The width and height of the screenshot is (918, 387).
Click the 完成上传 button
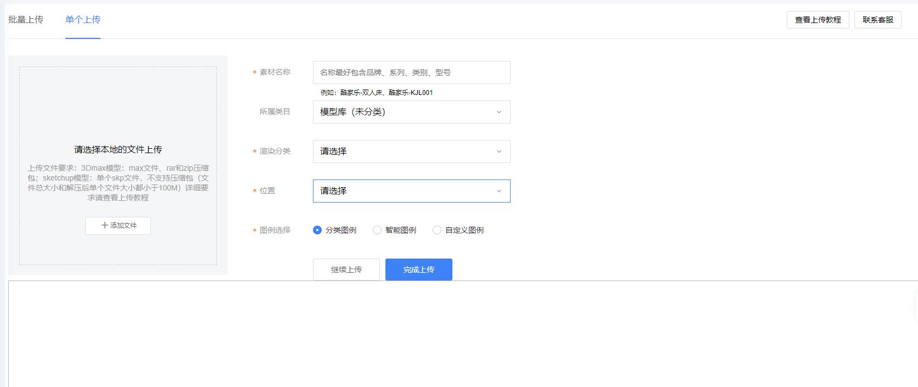click(x=419, y=270)
